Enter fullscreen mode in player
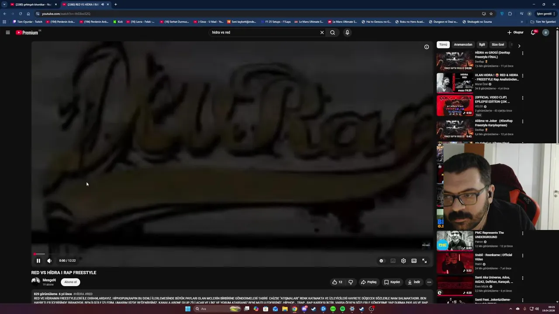The width and height of the screenshot is (559, 314). [424, 261]
